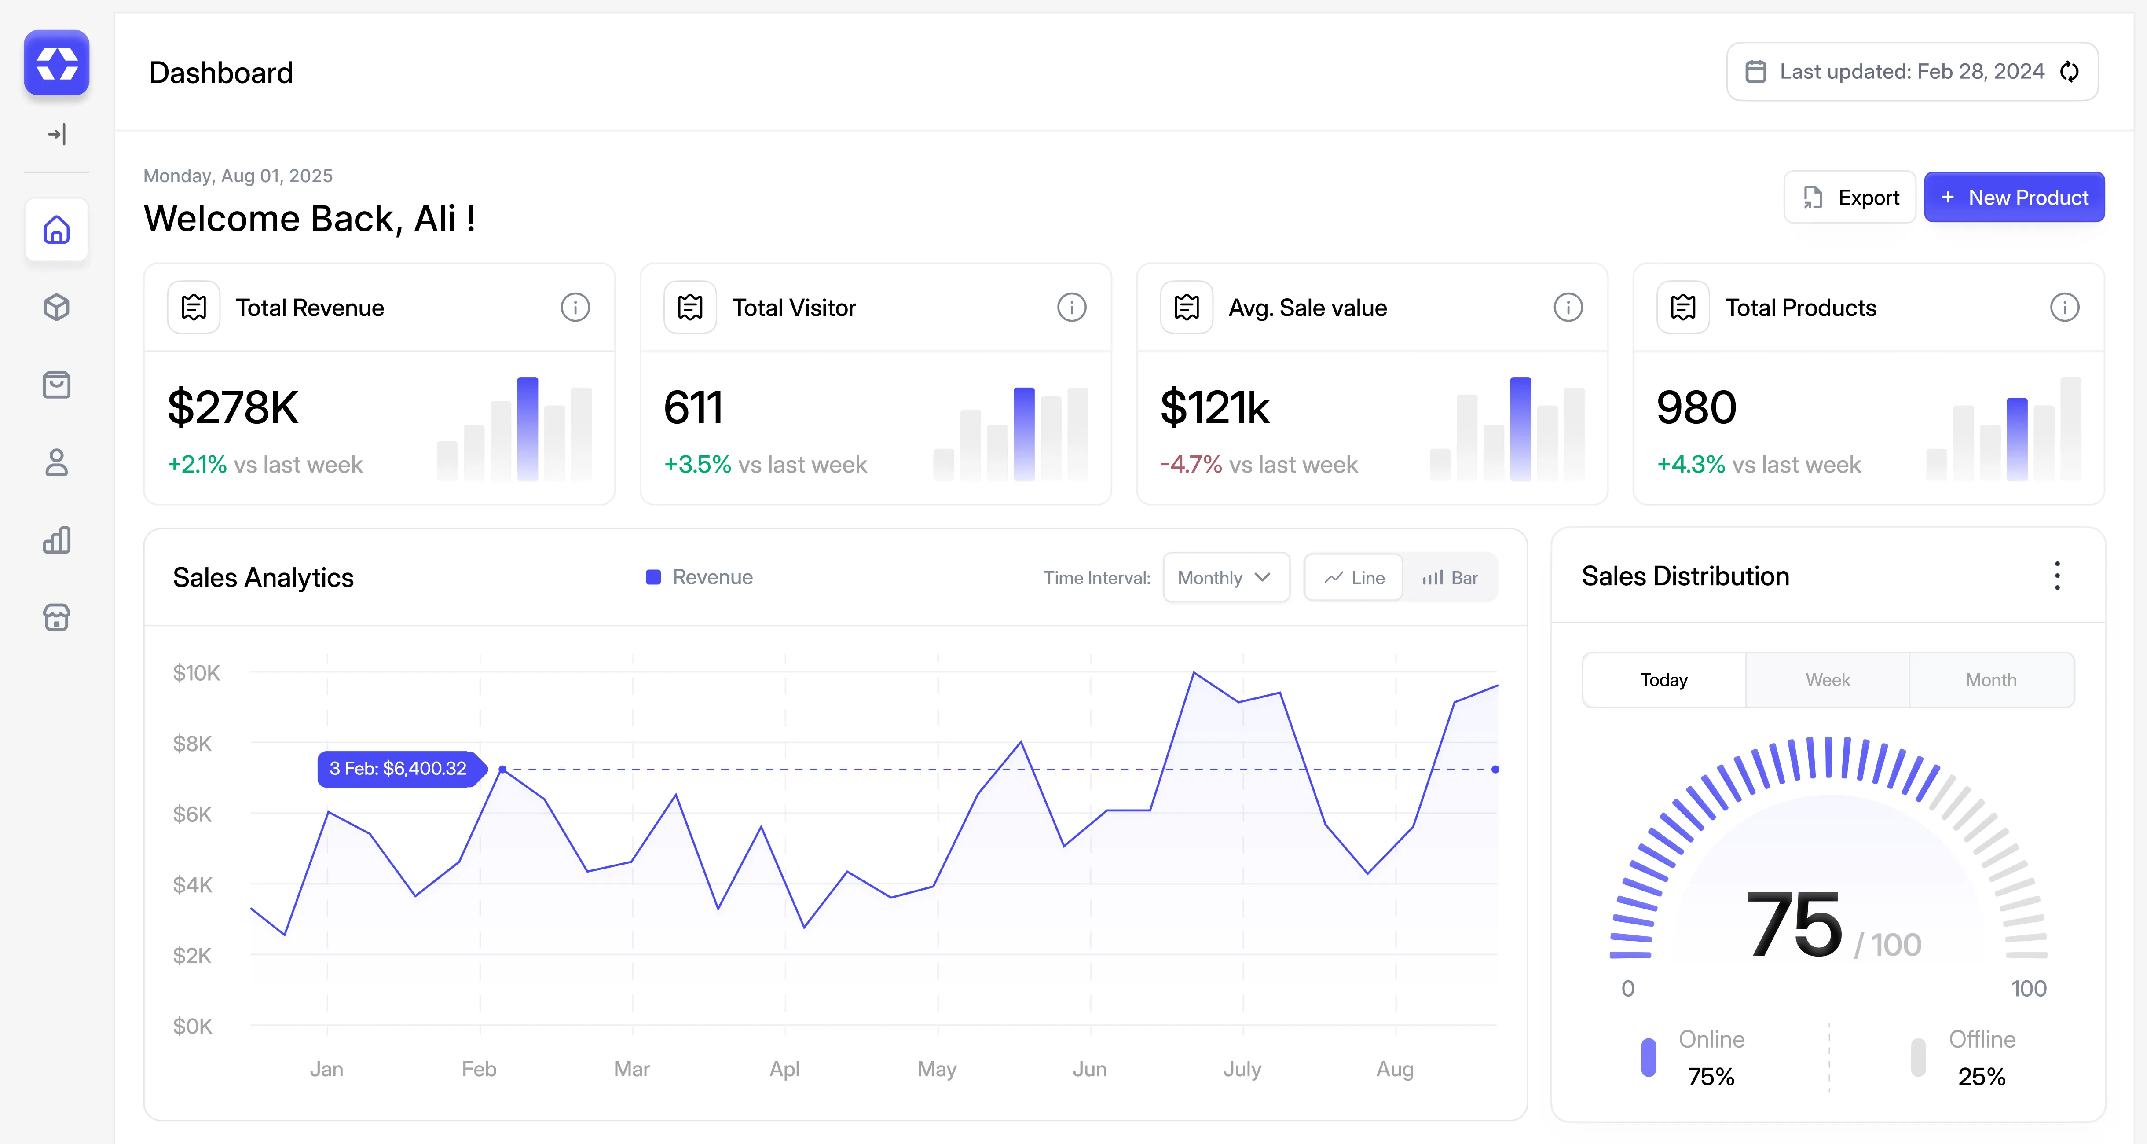Open Total Revenue info icon

[x=575, y=307]
